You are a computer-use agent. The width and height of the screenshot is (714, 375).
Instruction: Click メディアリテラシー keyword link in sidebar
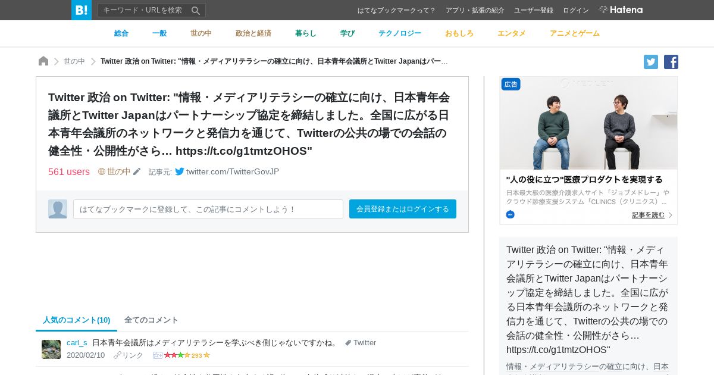(x=564, y=367)
